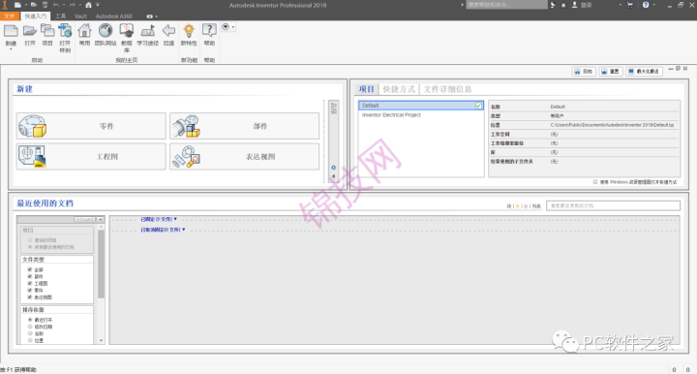697x374 pixels.
Task: Click the 重置 (Reset) layout button
Action: [610, 71]
